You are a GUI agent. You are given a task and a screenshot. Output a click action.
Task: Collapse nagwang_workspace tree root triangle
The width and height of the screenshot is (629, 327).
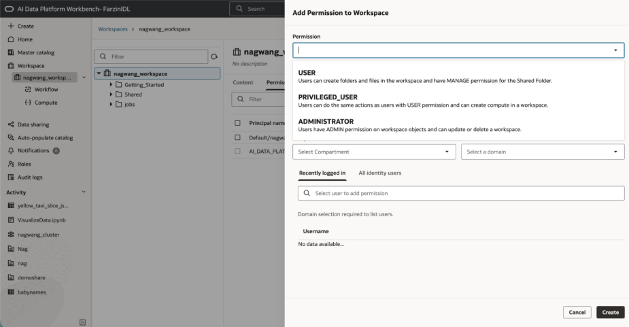tap(99, 73)
